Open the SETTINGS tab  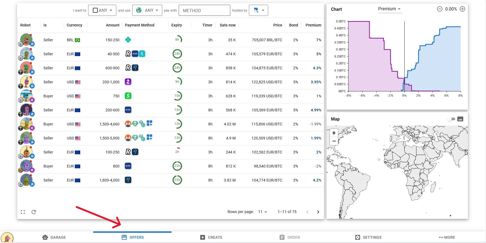point(368,237)
